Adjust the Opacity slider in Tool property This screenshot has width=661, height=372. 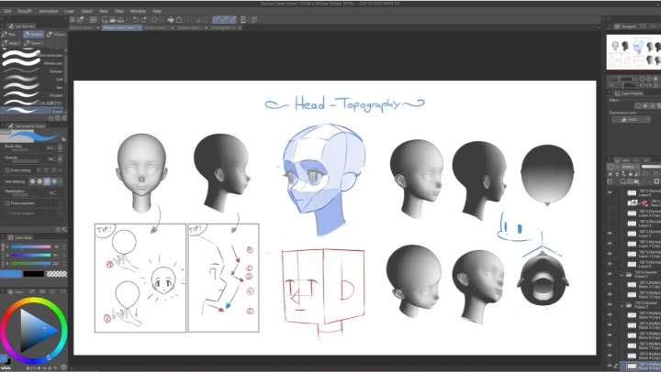(x=26, y=160)
